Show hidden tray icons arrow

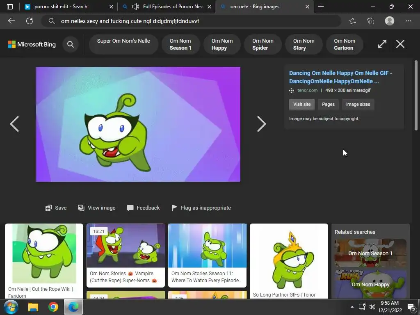point(352,307)
